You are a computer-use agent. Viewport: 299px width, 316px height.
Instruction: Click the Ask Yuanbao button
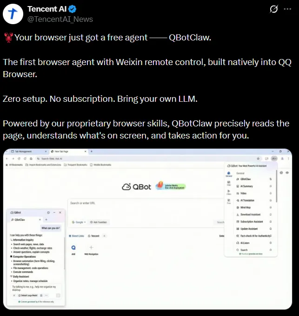click(99, 222)
